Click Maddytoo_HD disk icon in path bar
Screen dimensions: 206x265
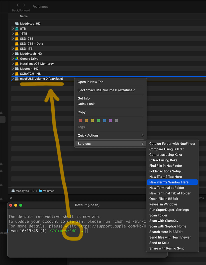[x=13, y=191]
